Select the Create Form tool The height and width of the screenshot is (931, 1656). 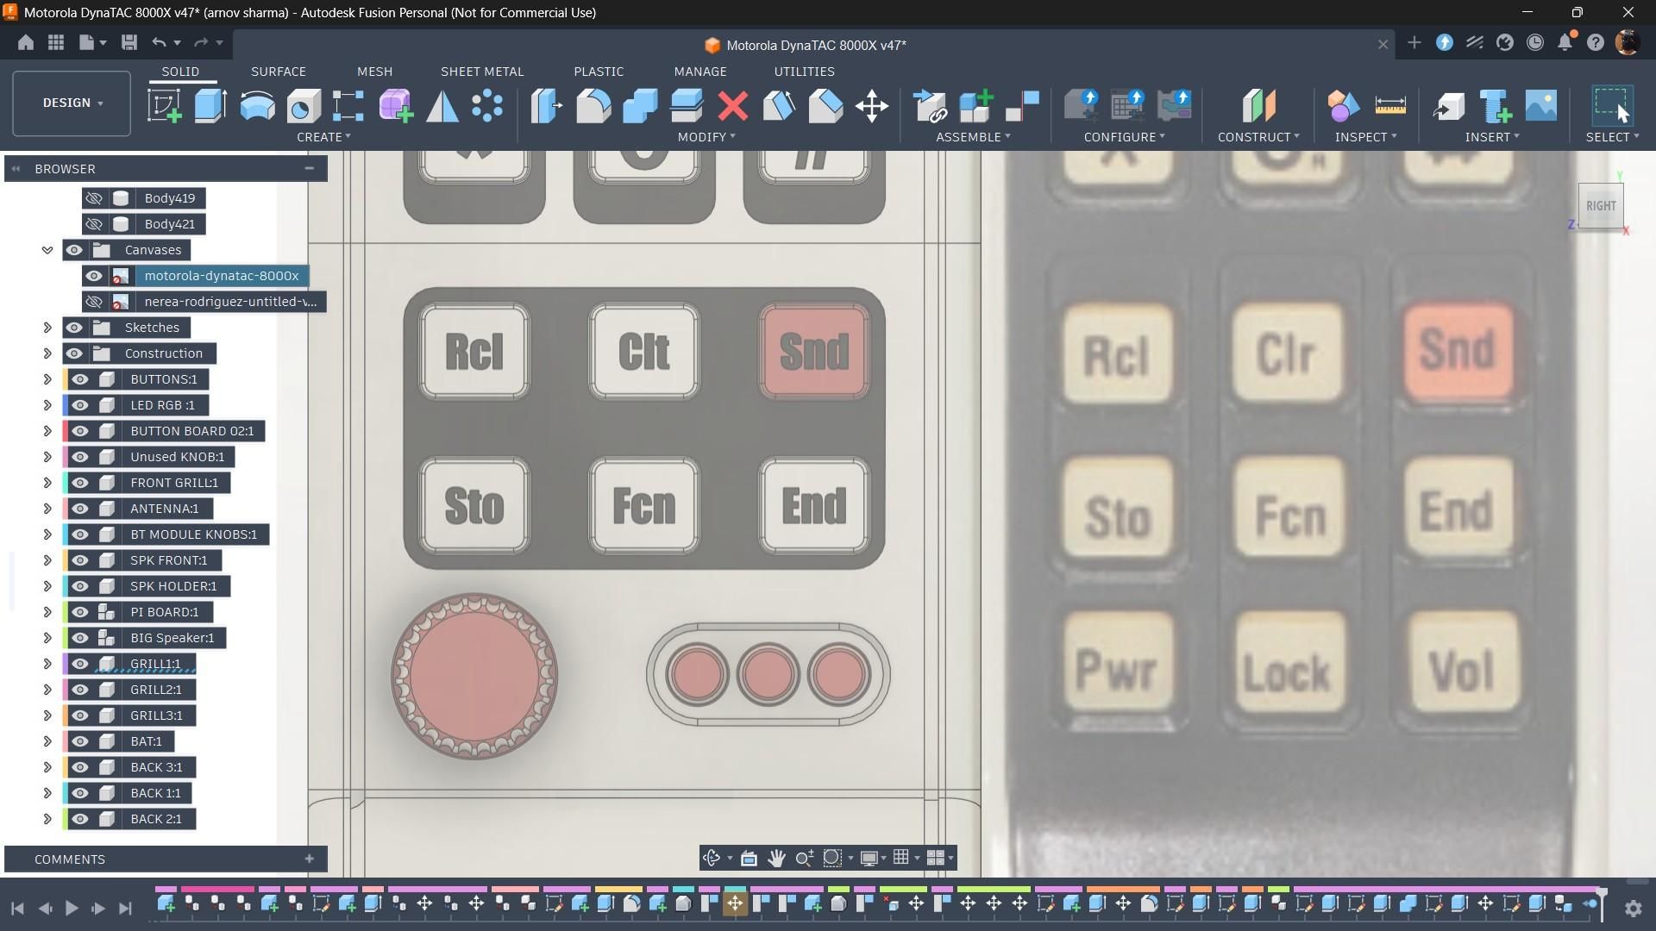point(396,106)
